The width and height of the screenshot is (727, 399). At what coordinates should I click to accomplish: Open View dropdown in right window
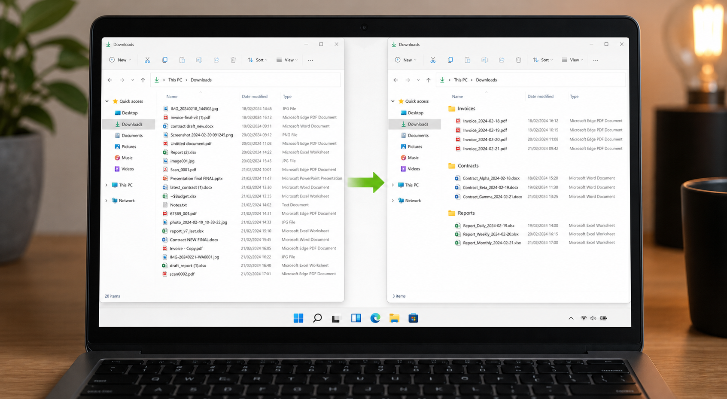572,60
